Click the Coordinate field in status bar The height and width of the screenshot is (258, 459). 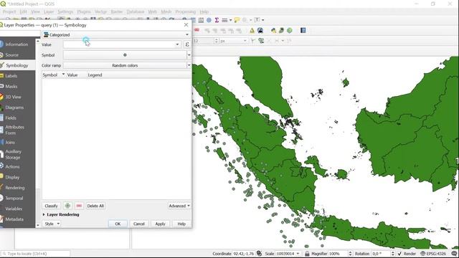point(243,254)
